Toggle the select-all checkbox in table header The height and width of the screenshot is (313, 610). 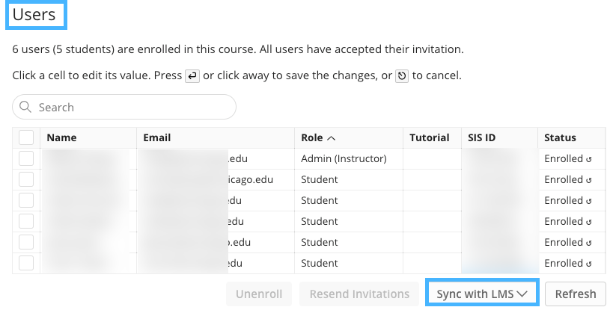(x=26, y=137)
